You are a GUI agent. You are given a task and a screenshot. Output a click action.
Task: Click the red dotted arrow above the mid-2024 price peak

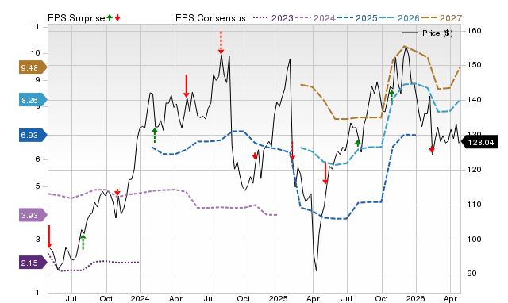pyautogui.click(x=221, y=43)
